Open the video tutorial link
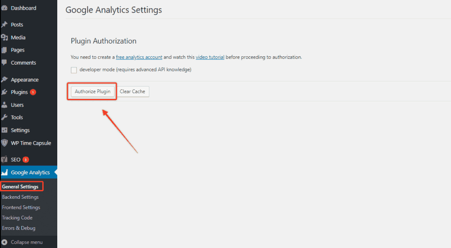 pos(210,57)
